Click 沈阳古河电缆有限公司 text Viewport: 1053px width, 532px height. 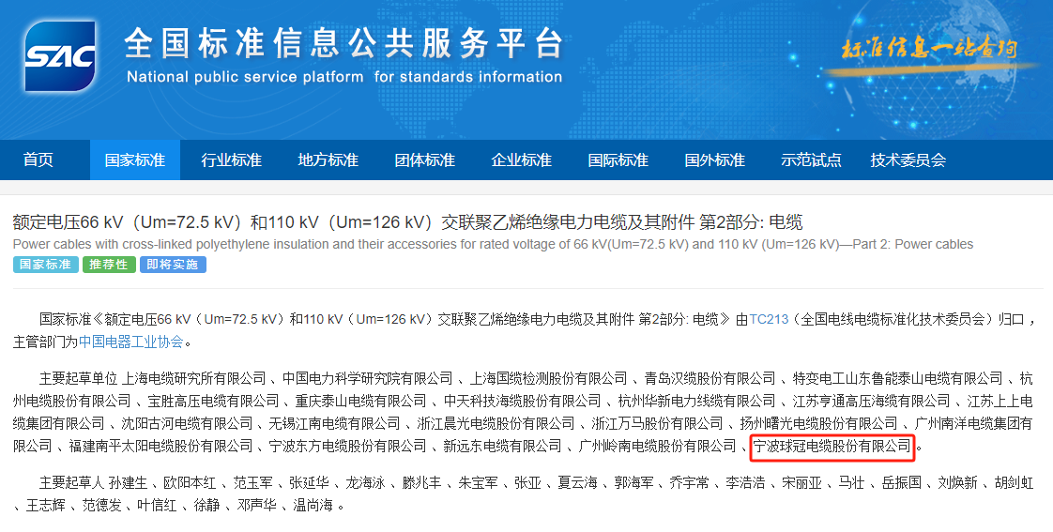(x=188, y=424)
